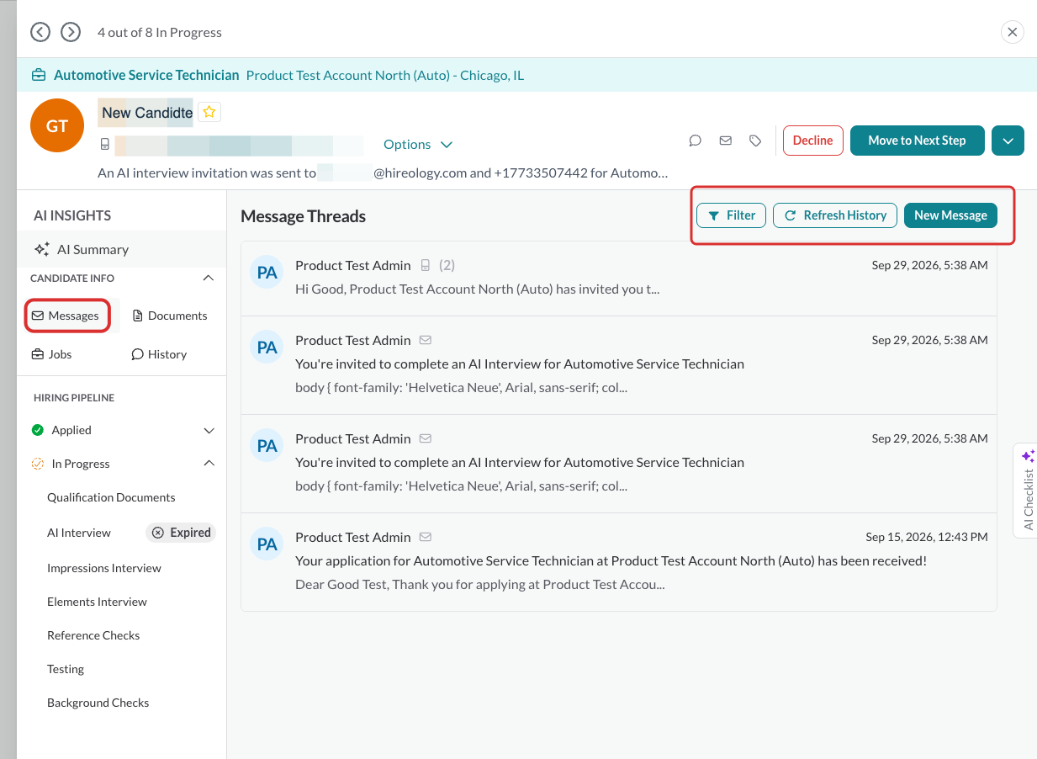Open the AI Checklist side tab
Image resolution: width=1037 pixels, height=759 pixels.
coord(1027,491)
